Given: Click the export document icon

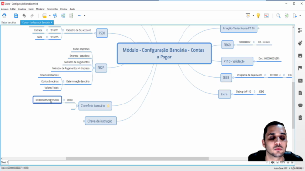Looking at the screenshot, I should [x=295, y=16].
